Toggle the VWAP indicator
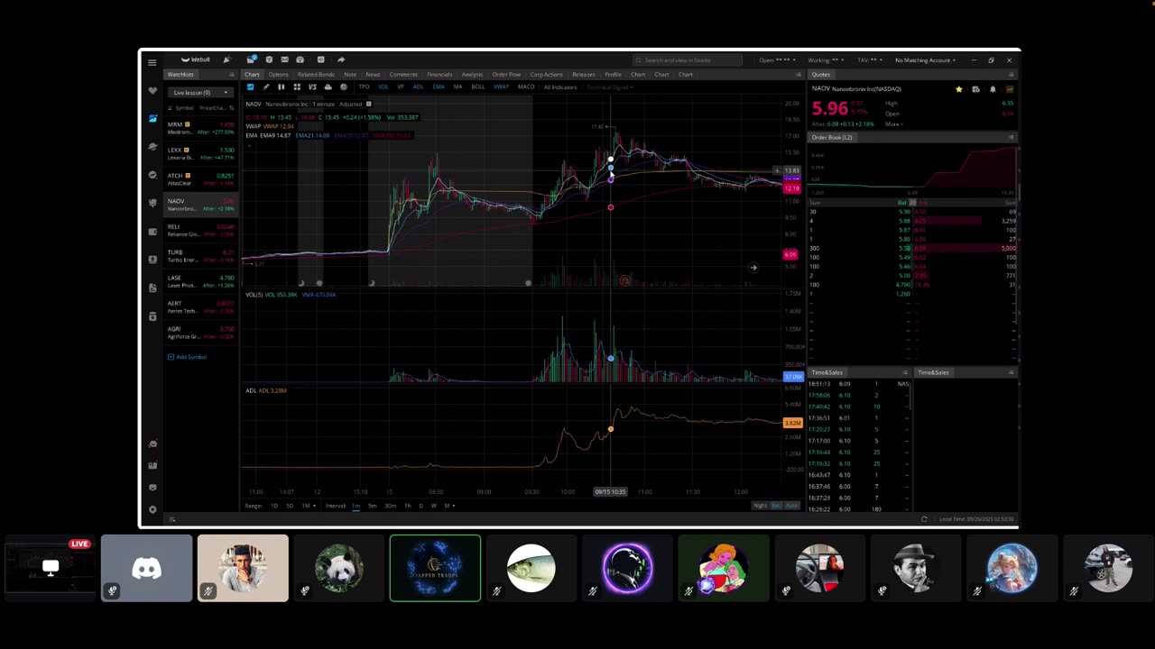The image size is (1155, 649). 501,87
